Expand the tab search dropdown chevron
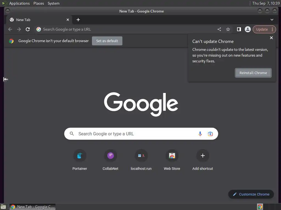The width and height of the screenshot is (281, 210). pos(272,20)
